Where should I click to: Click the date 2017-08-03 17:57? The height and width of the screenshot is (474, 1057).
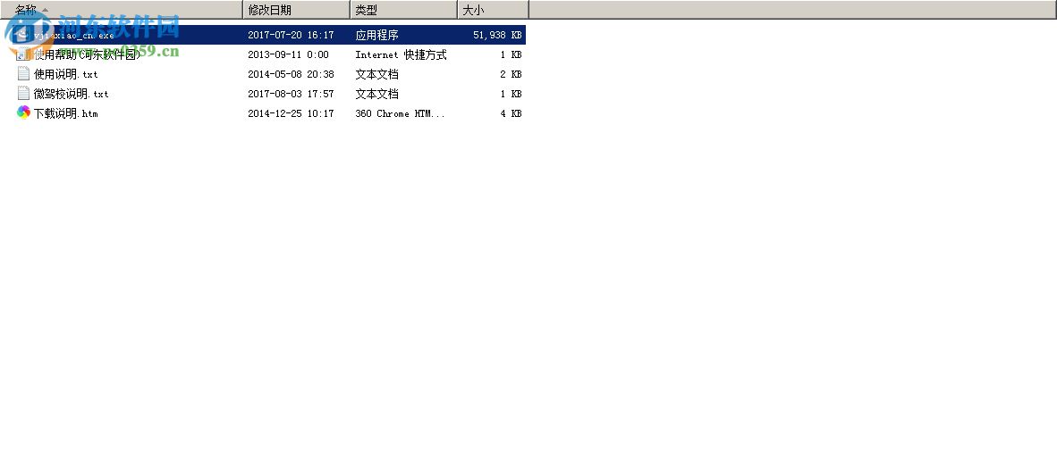[292, 94]
